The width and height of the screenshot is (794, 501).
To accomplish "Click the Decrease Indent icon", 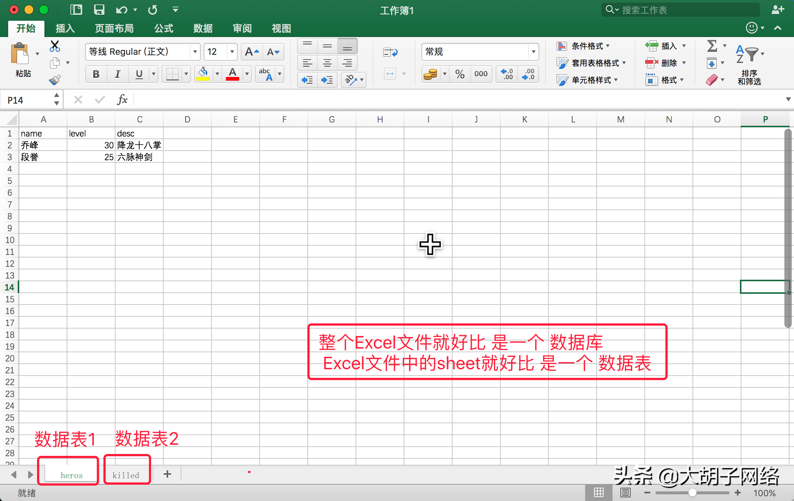I will [x=307, y=80].
